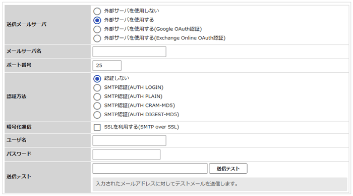Image resolution: width=353 pixels, height=196 pixels.
Task: Click the ポート番号 field showing 25
Action: (107, 65)
